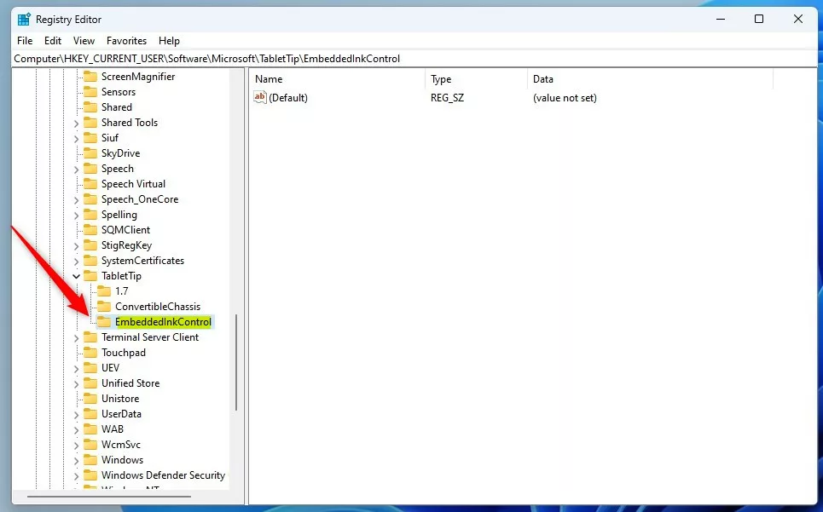This screenshot has width=823, height=512.
Task: Expand the UserData key
Action: click(76, 415)
